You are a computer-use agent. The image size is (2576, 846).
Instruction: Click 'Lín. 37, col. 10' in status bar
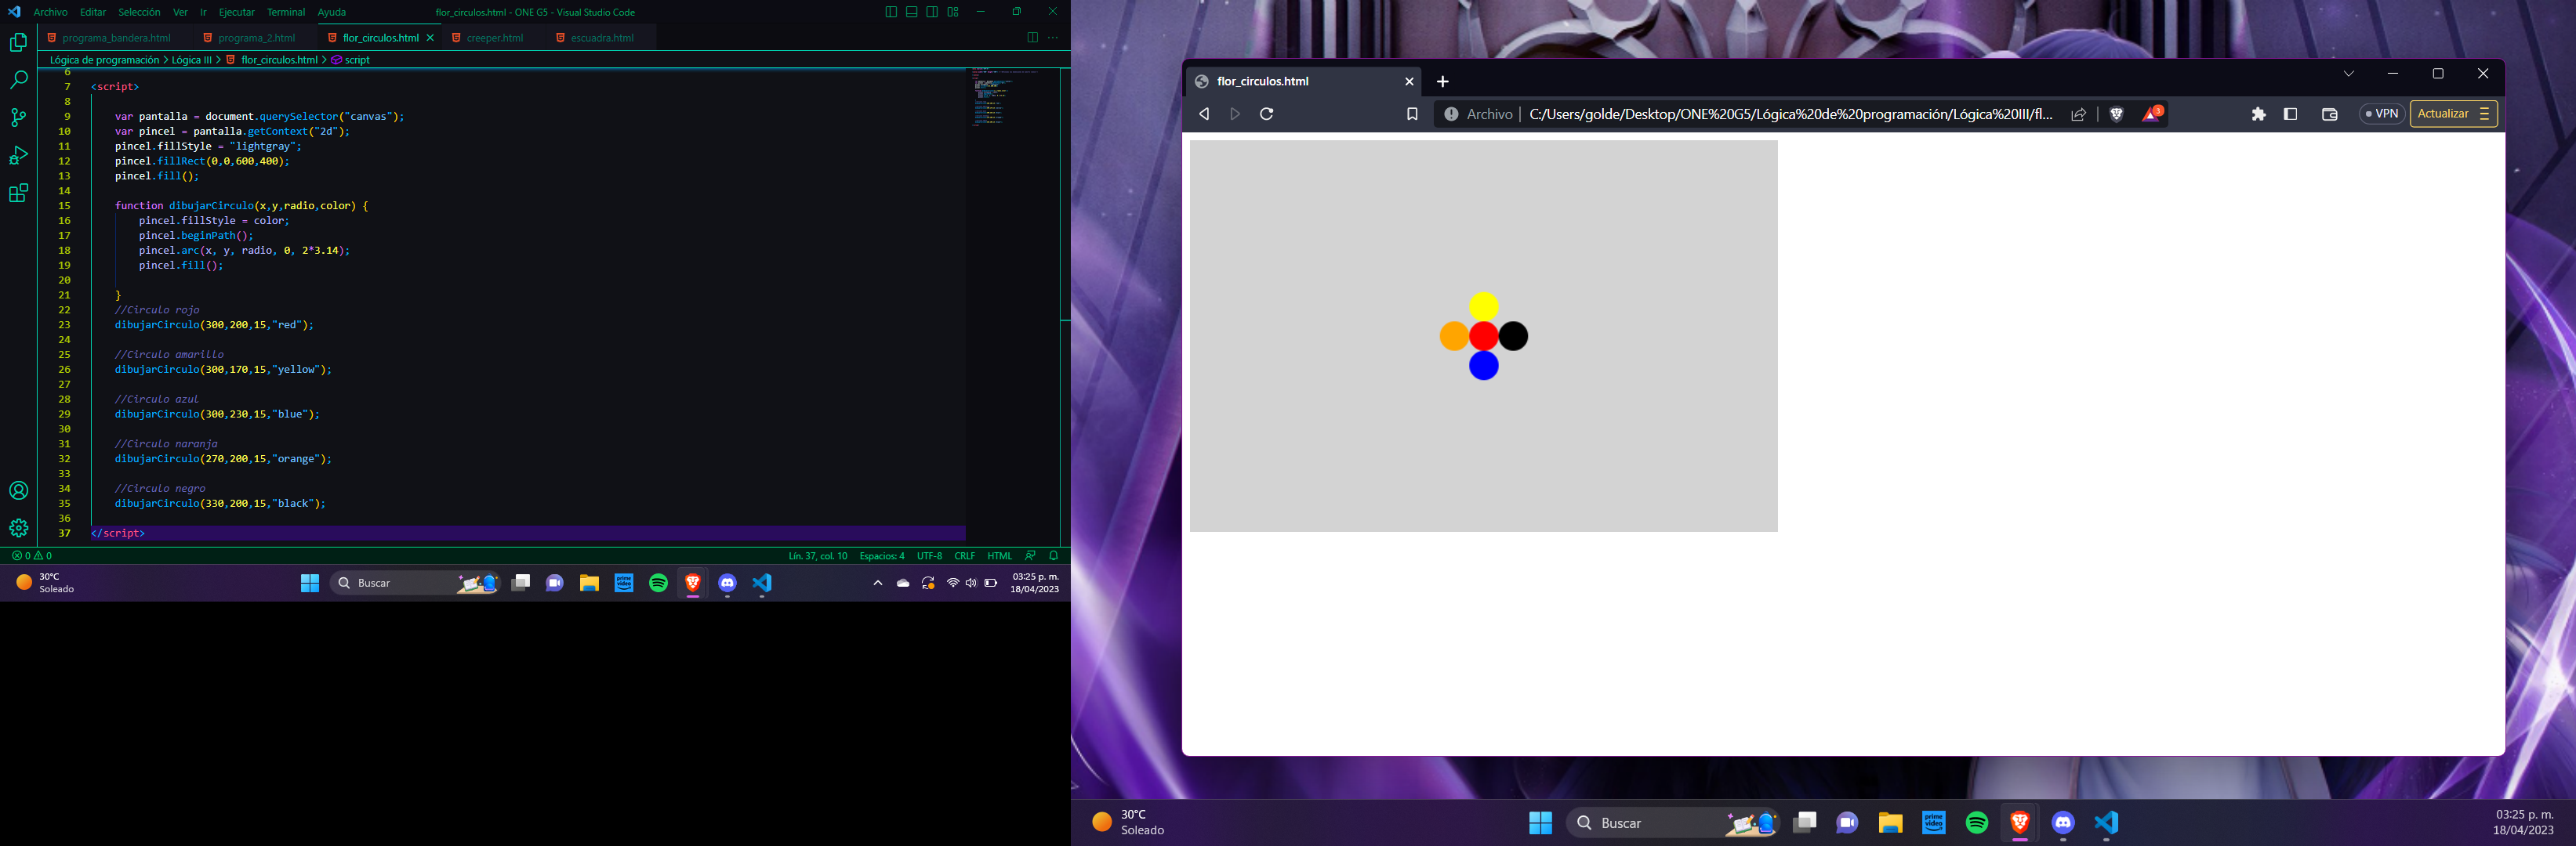click(817, 555)
